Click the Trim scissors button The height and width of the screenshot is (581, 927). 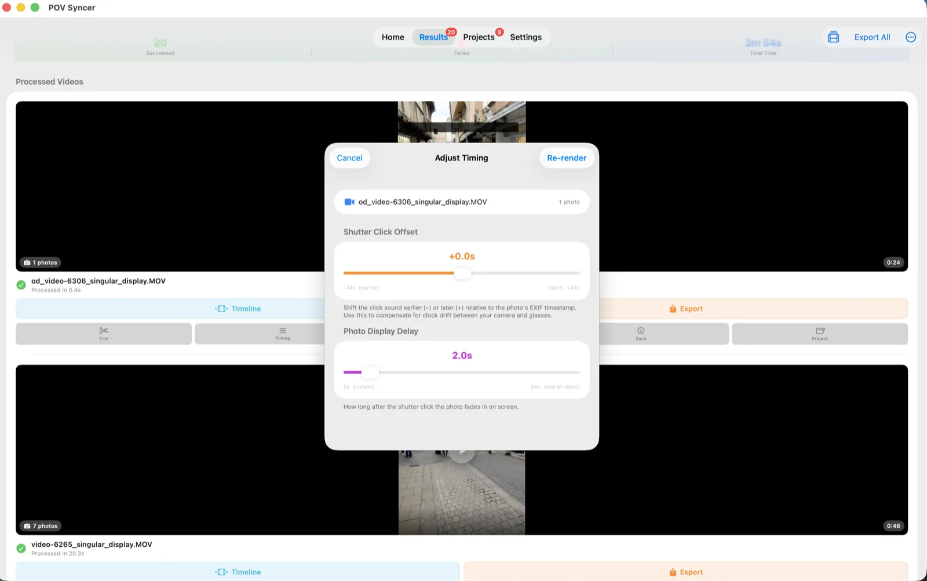point(104,334)
